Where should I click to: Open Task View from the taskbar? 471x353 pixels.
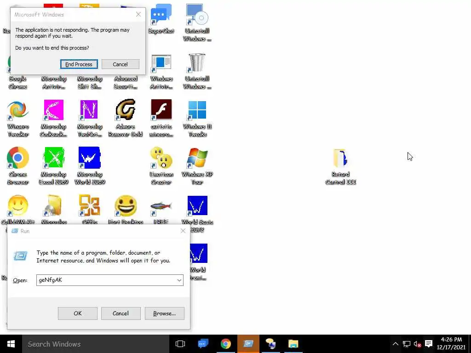[180, 344]
